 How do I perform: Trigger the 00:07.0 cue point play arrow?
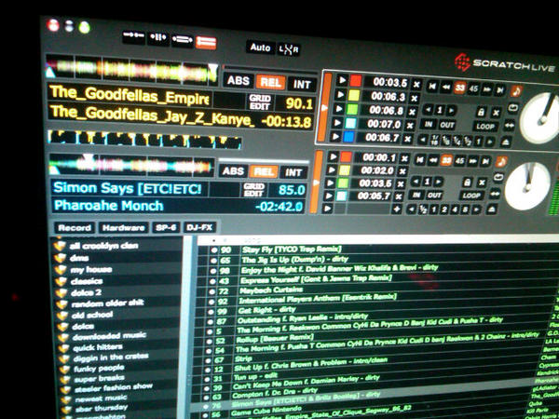pos(337,123)
